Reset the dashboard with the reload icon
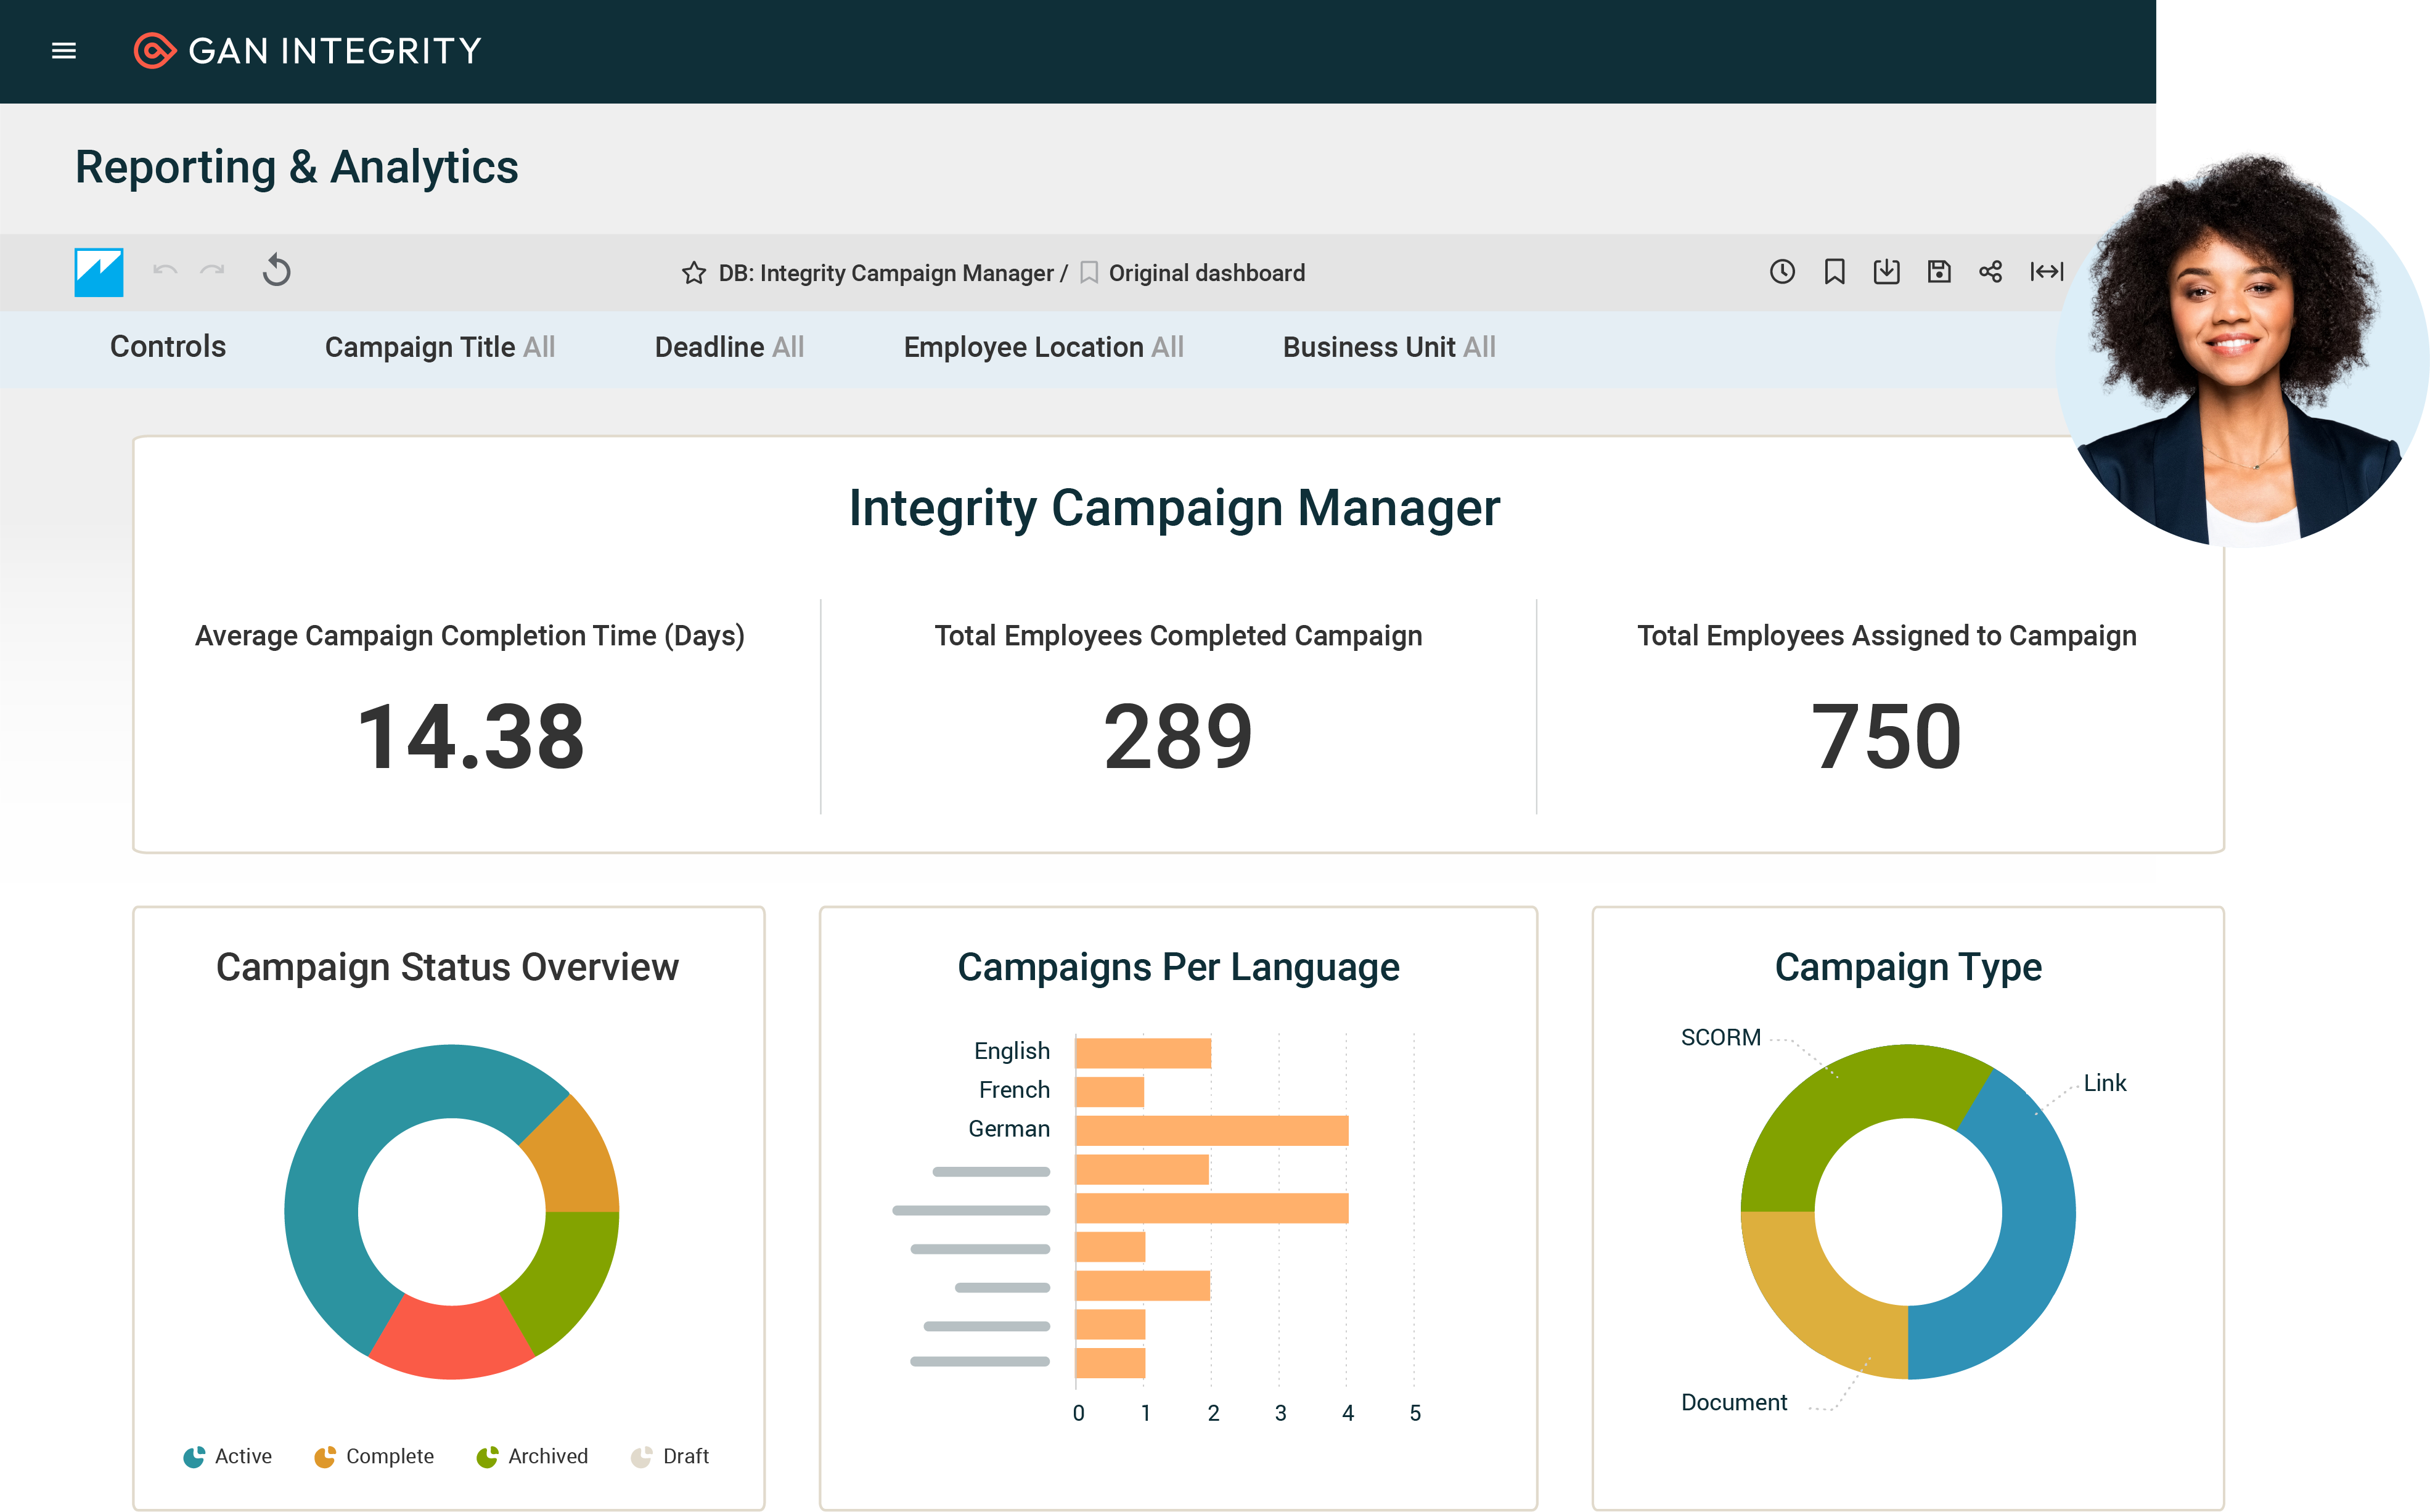This screenshot has width=2430, height=1512. 277,270
